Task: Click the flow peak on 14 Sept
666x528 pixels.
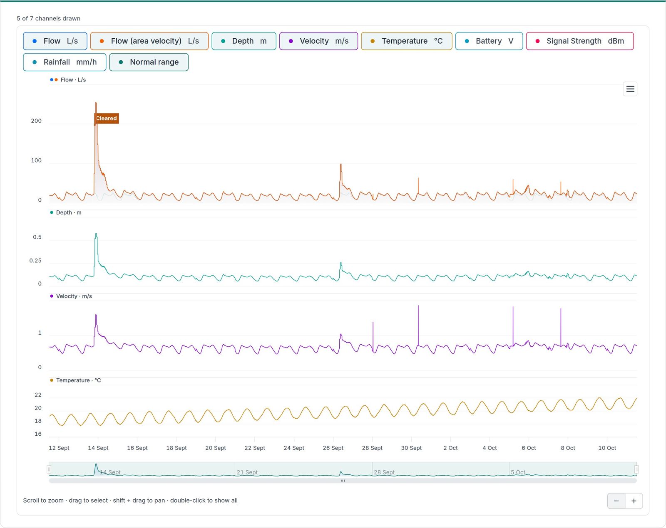Action: point(96,103)
